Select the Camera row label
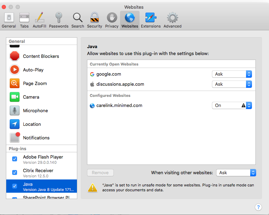The height and width of the screenshot is (215, 269). [x=31, y=97]
